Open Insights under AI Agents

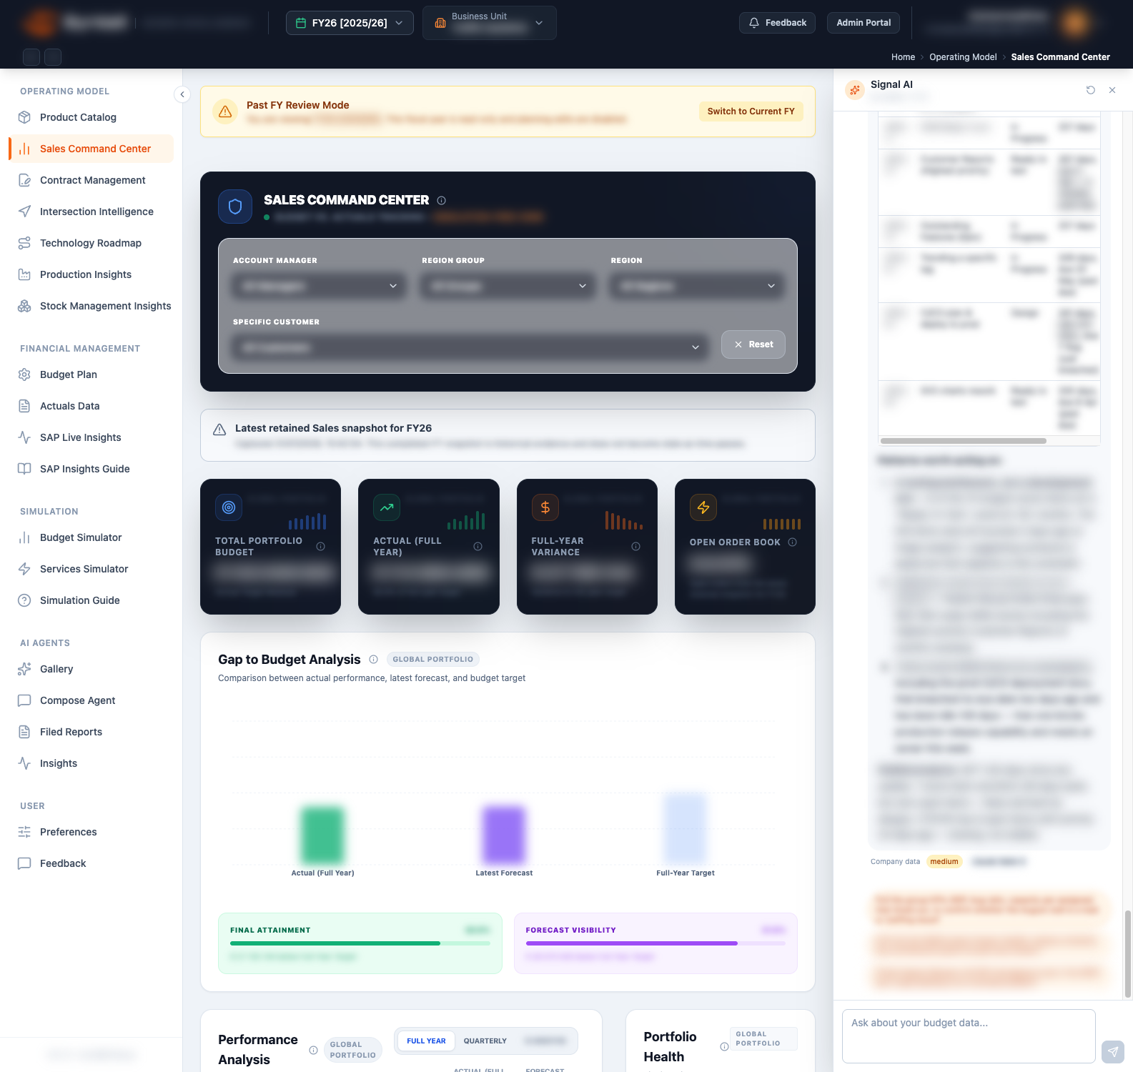pos(91,763)
